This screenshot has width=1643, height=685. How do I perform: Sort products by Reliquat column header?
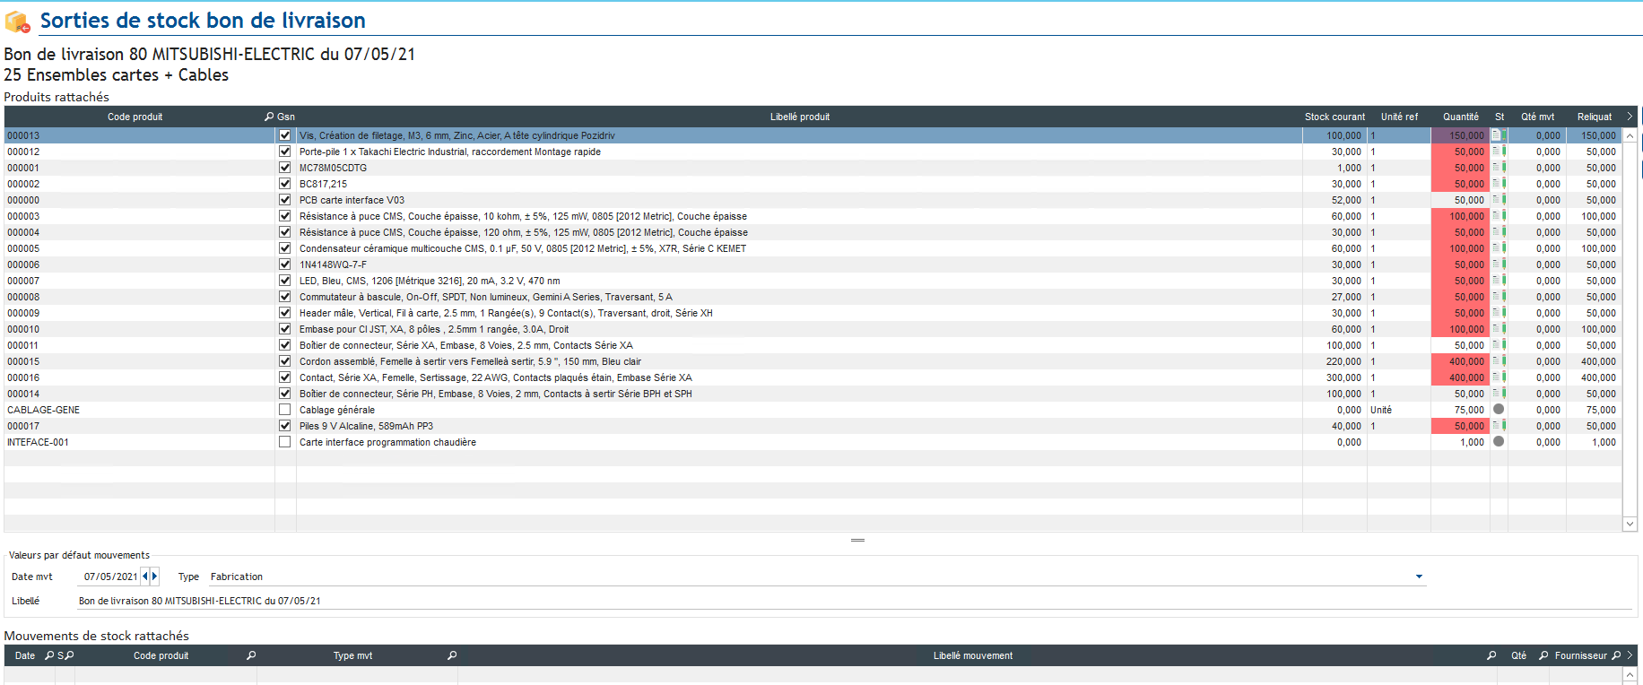(1594, 117)
